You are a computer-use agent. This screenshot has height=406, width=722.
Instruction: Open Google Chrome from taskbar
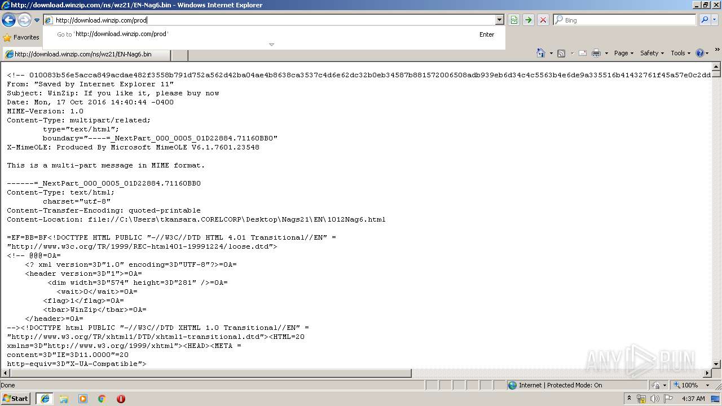102,399
